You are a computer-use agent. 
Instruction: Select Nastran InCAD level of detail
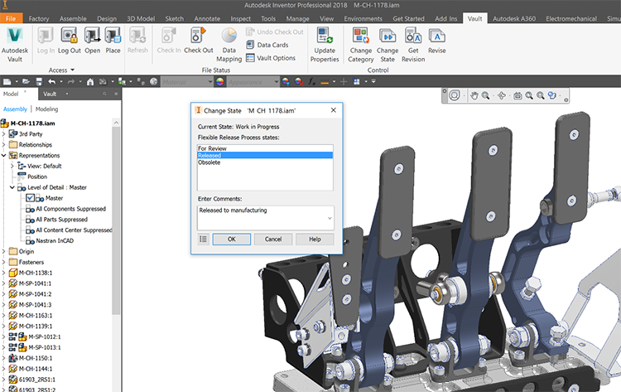click(55, 240)
